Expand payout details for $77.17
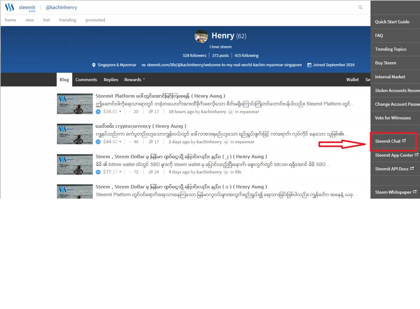The width and height of the screenshot is (420, 309). (x=120, y=172)
